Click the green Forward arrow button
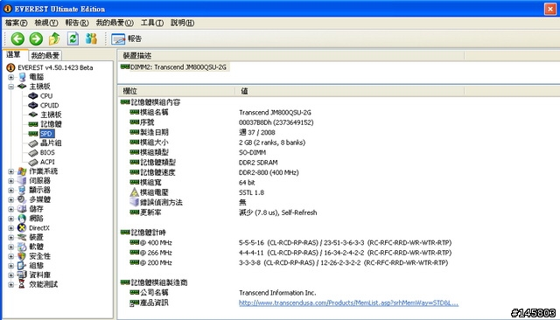The image size is (560, 320). coord(36,38)
